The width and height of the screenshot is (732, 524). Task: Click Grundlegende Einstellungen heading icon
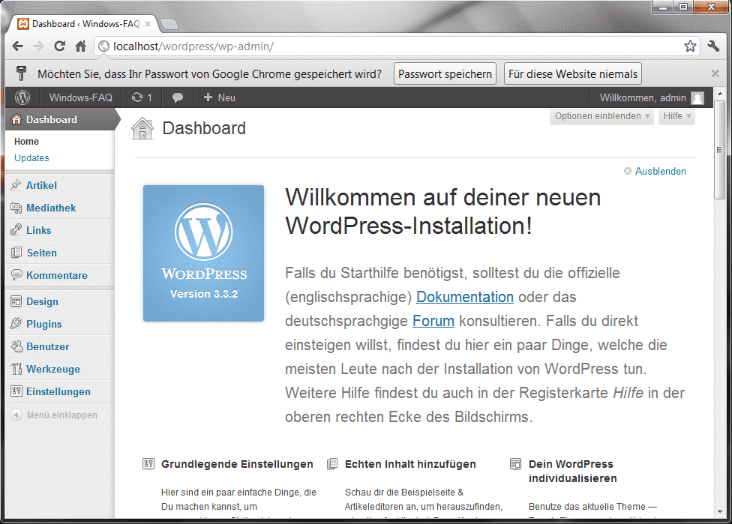[148, 464]
